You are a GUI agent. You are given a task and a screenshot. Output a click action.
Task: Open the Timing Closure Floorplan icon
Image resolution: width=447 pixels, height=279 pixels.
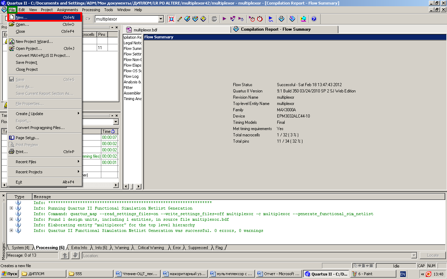pyautogui.click(x=203, y=19)
